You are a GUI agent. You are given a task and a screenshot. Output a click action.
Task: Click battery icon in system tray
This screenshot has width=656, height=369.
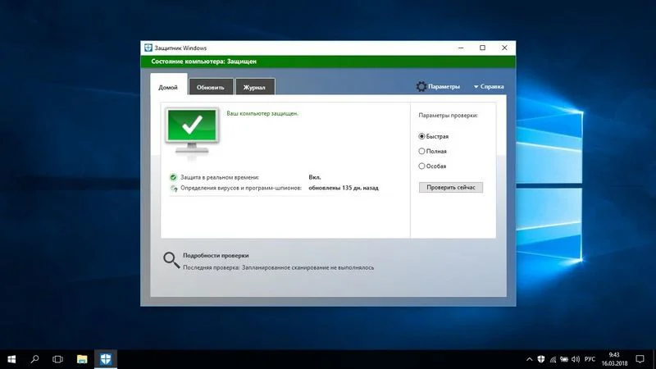(564, 359)
